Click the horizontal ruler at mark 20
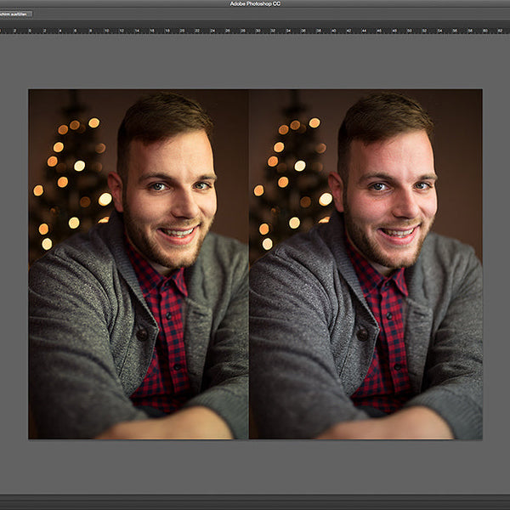Image resolution: width=510 pixels, height=510 pixels. pyautogui.click(x=182, y=30)
